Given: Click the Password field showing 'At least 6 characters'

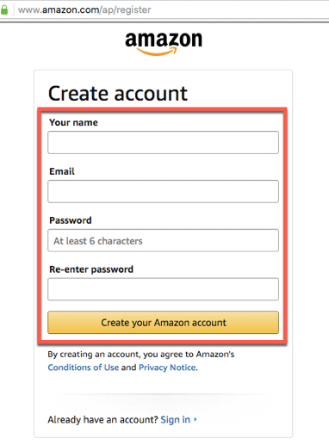Looking at the screenshot, I should pyautogui.click(x=163, y=240).
